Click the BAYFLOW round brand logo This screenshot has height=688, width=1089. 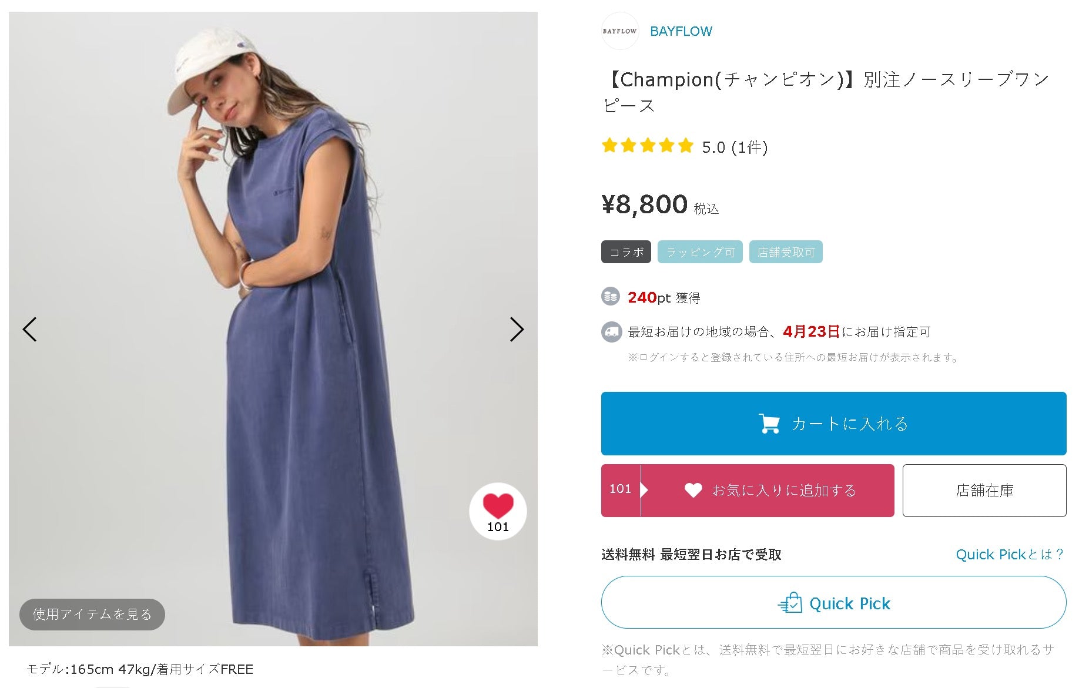click(x=619, y=31)
